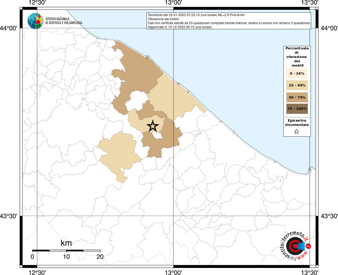Click the 'Epicentro strumentale' legend label
338x275 pixels.
[x=297, y=123]
